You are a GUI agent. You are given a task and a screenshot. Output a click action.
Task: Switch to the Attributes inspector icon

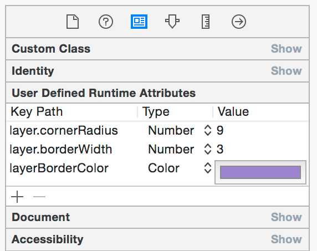click(x=172, y=22)
